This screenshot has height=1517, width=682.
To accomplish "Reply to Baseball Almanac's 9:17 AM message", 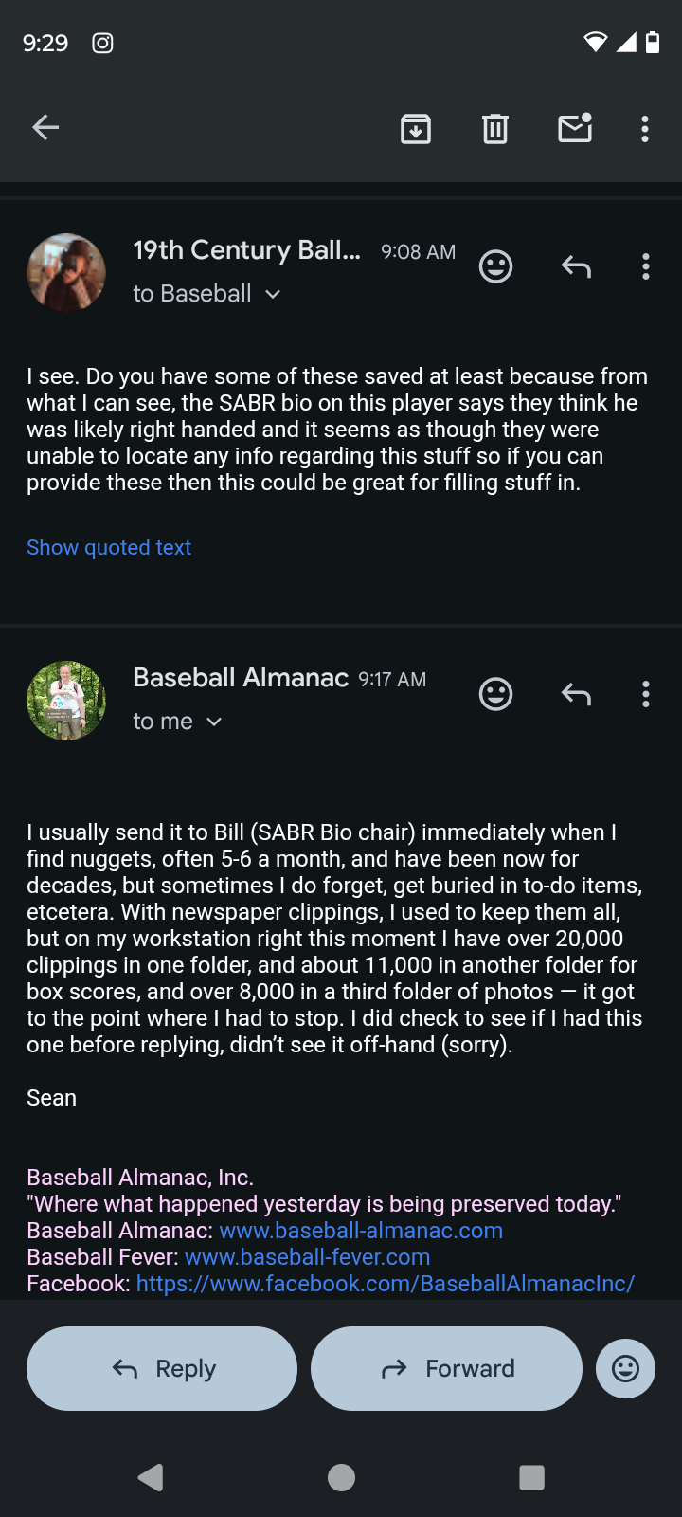I will click(x=576, y=694).
